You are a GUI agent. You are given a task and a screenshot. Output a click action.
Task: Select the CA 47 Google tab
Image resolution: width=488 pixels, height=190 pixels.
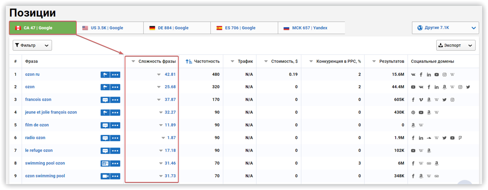click(43, 28)
